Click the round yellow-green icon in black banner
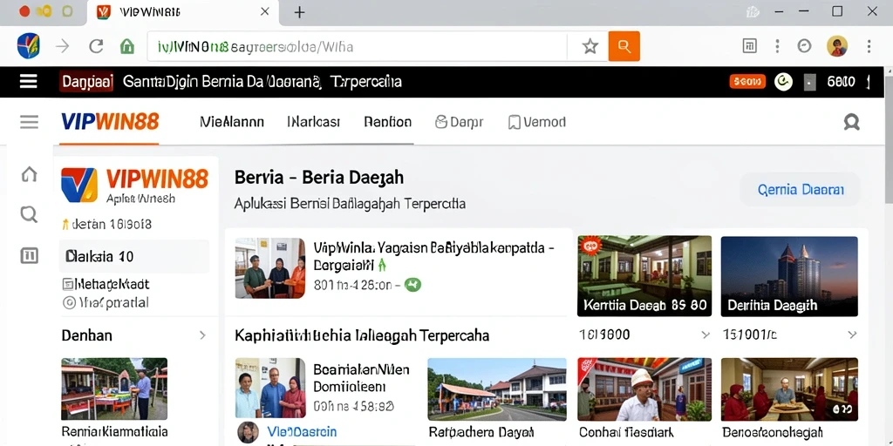The width and height of the screenshot is (893, 446). 784,83
